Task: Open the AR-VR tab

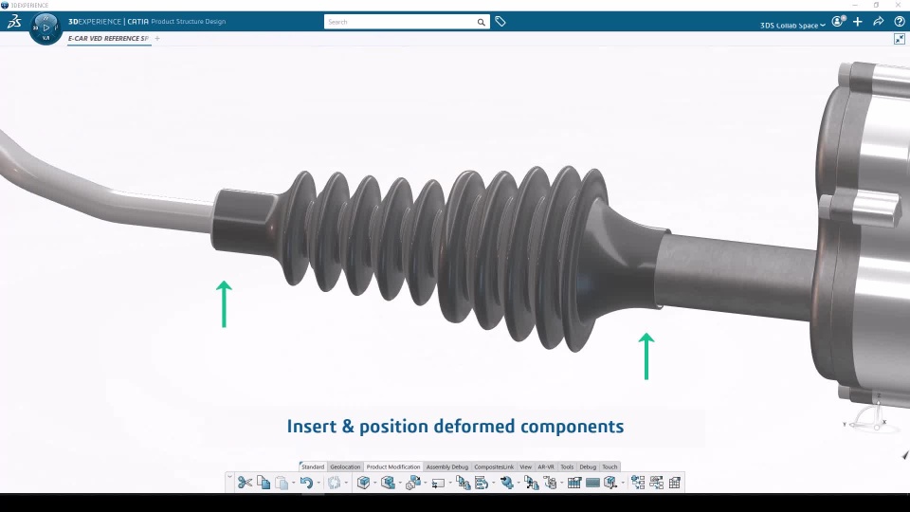Action: tap(546, 466)
